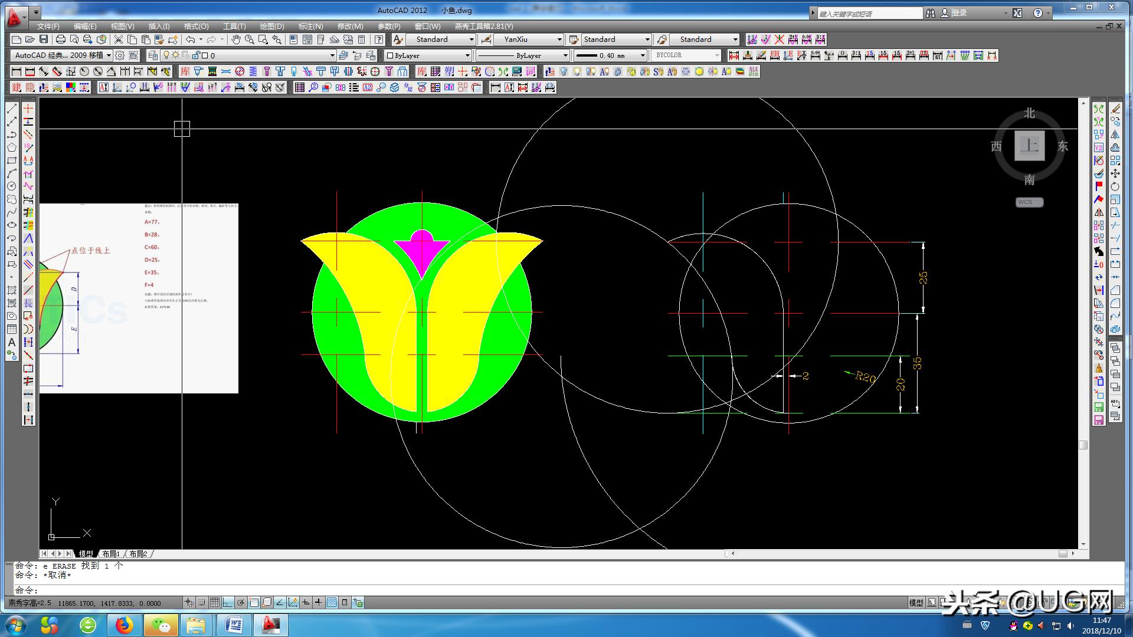The image size is (1133, 637).
Task: Select the Multiline Text 'A' tool
Action: tap(11, 342)
